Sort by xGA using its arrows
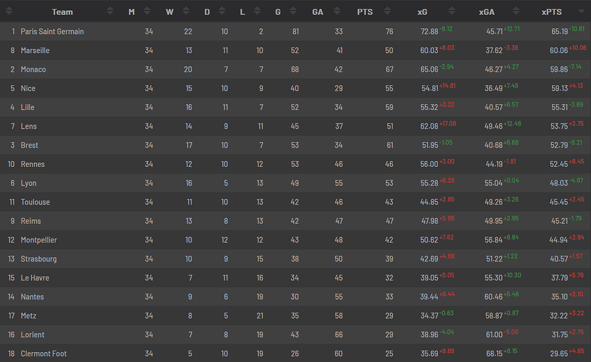Viewport: 591px width, 362px height. point(516,11)
